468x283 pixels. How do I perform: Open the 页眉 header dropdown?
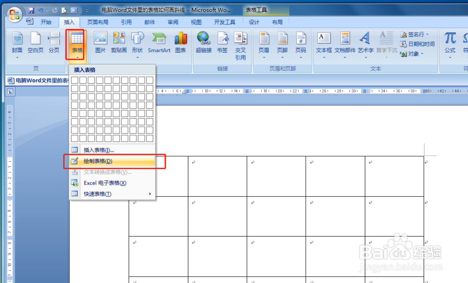[x=264, y=45]
